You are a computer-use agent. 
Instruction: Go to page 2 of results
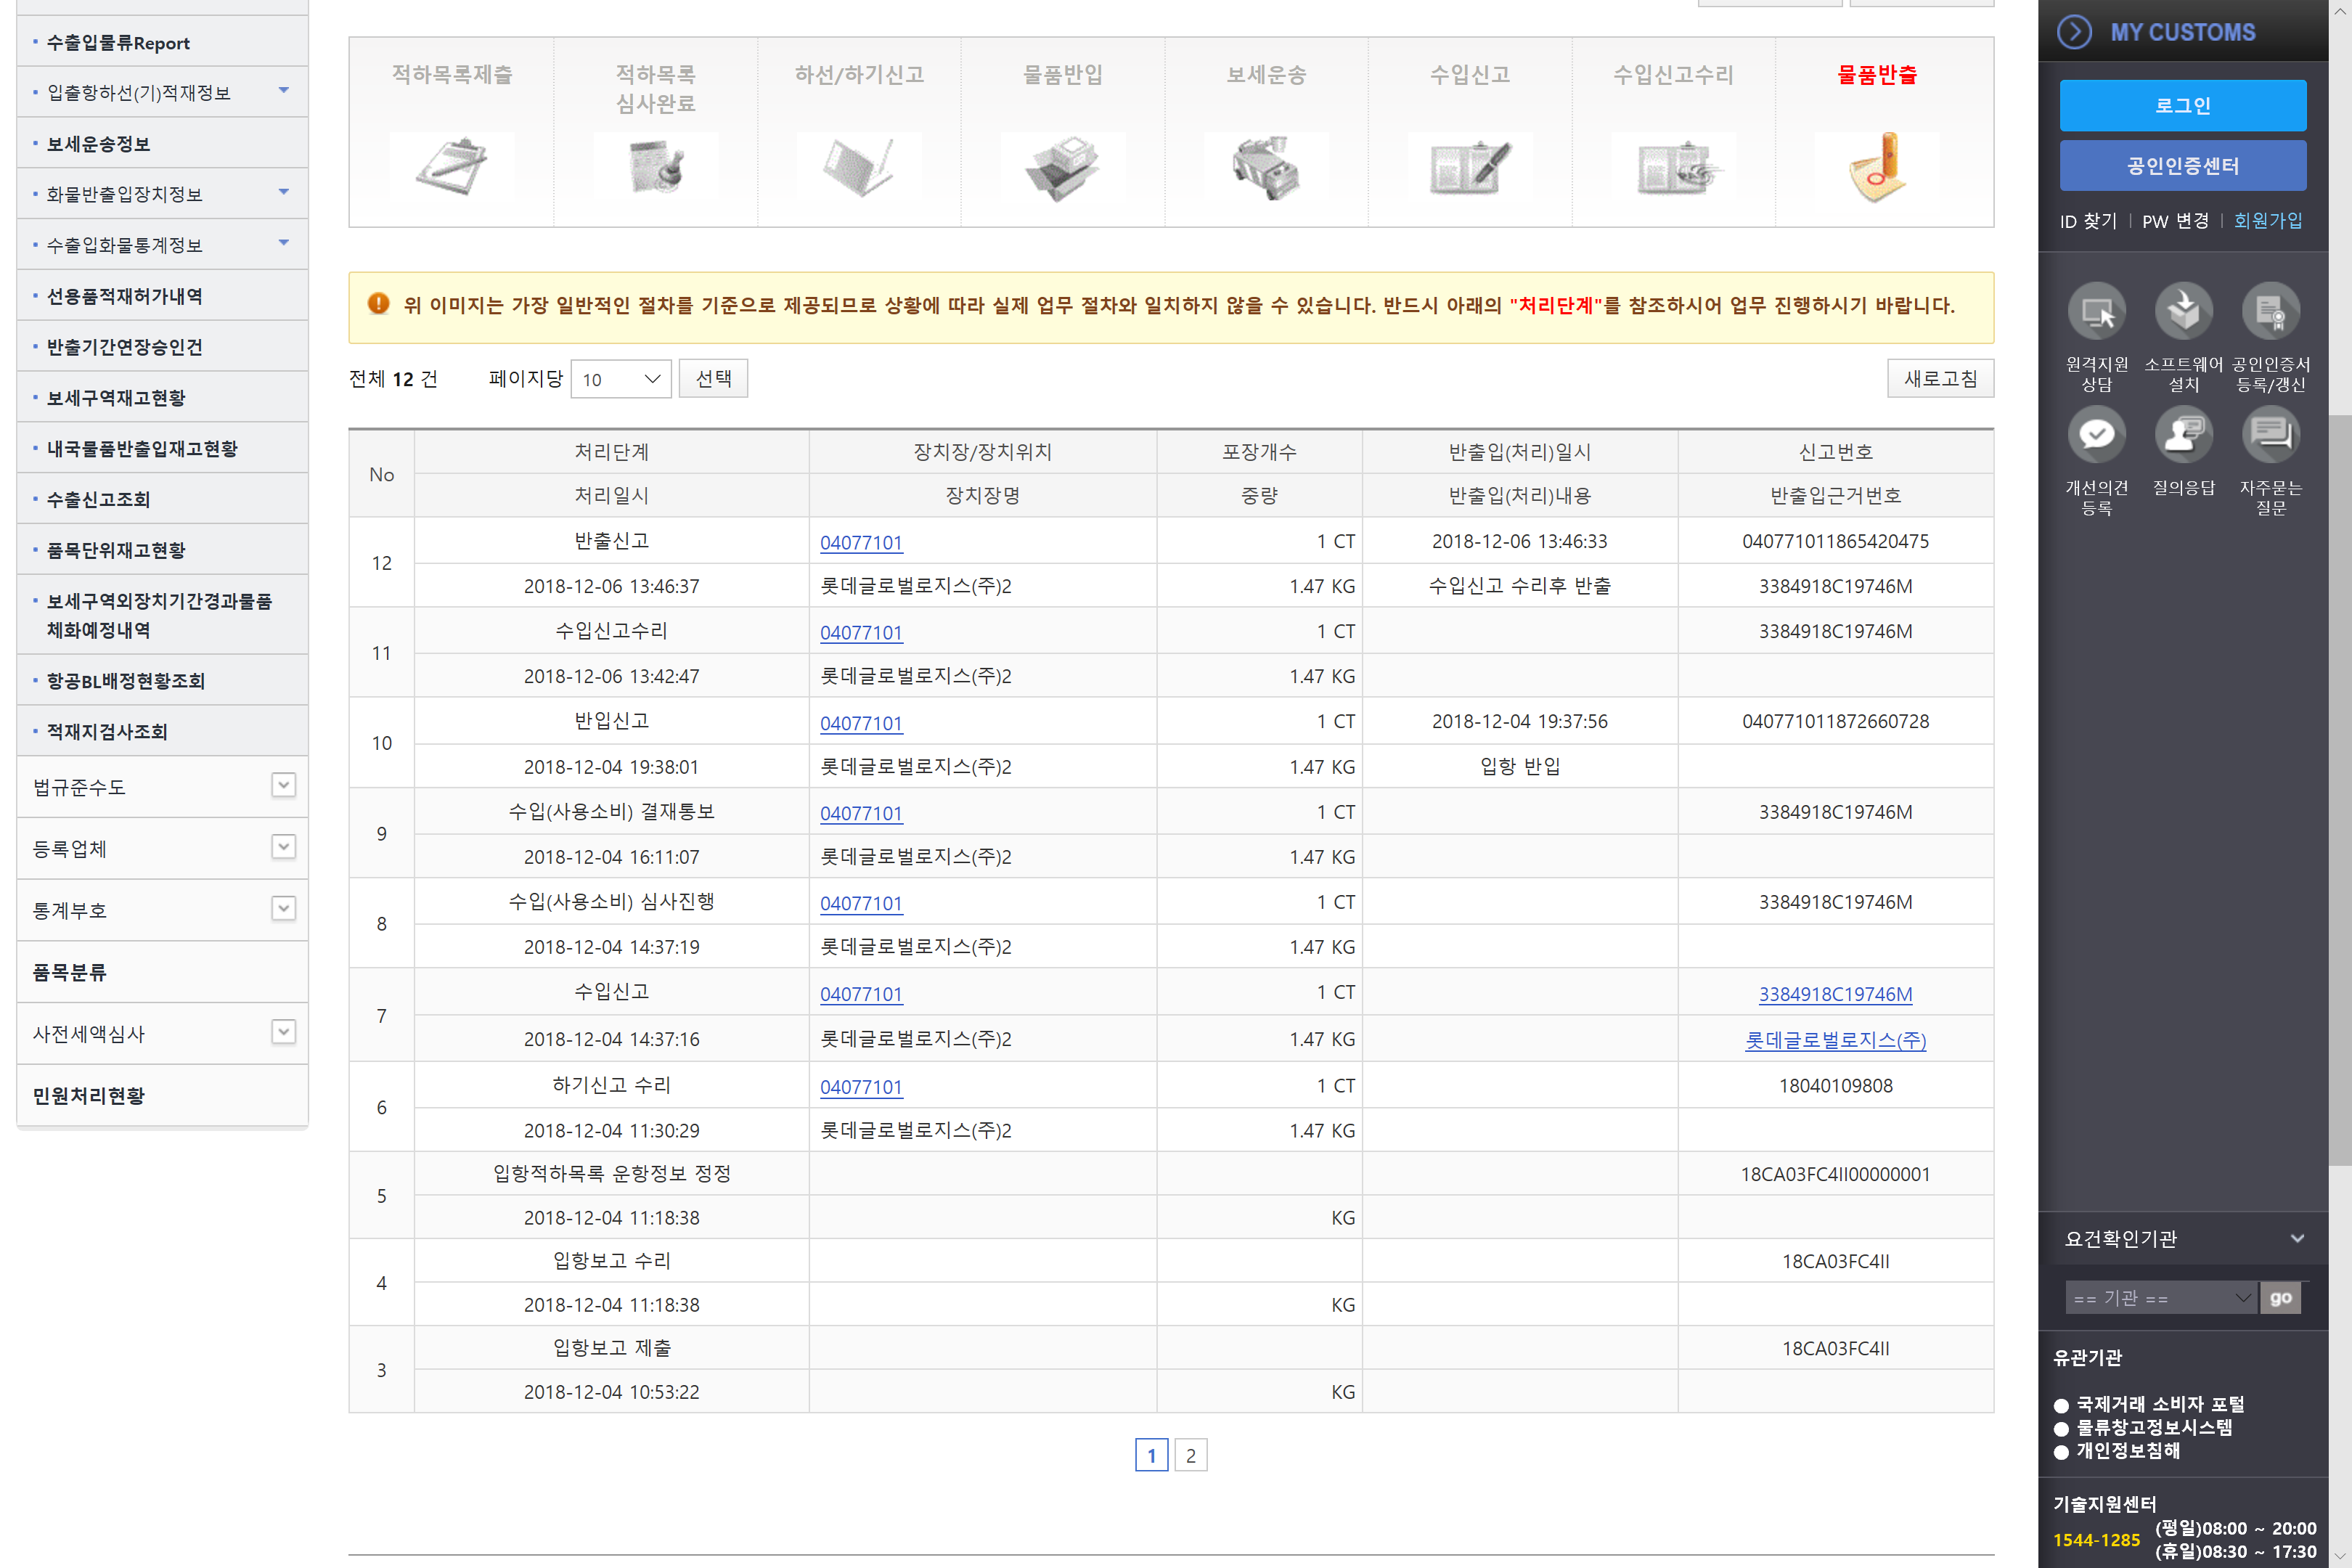[x=1190, y=1455]
